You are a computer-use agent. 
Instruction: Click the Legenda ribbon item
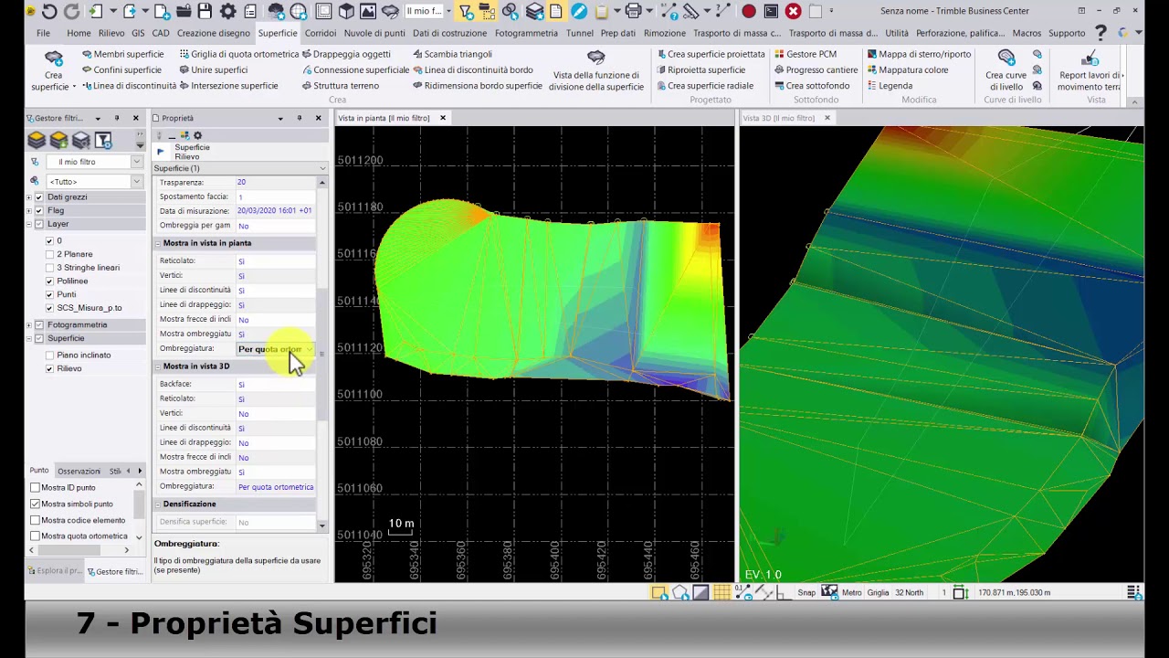(x=889, y=86)
